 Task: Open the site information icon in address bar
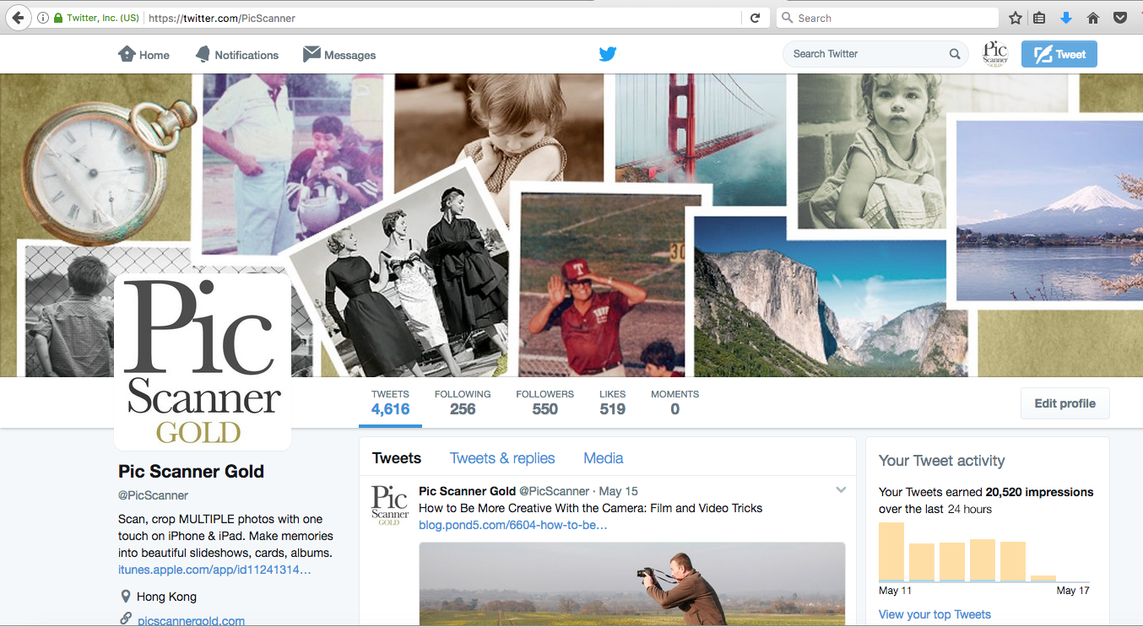click(42, 18)
